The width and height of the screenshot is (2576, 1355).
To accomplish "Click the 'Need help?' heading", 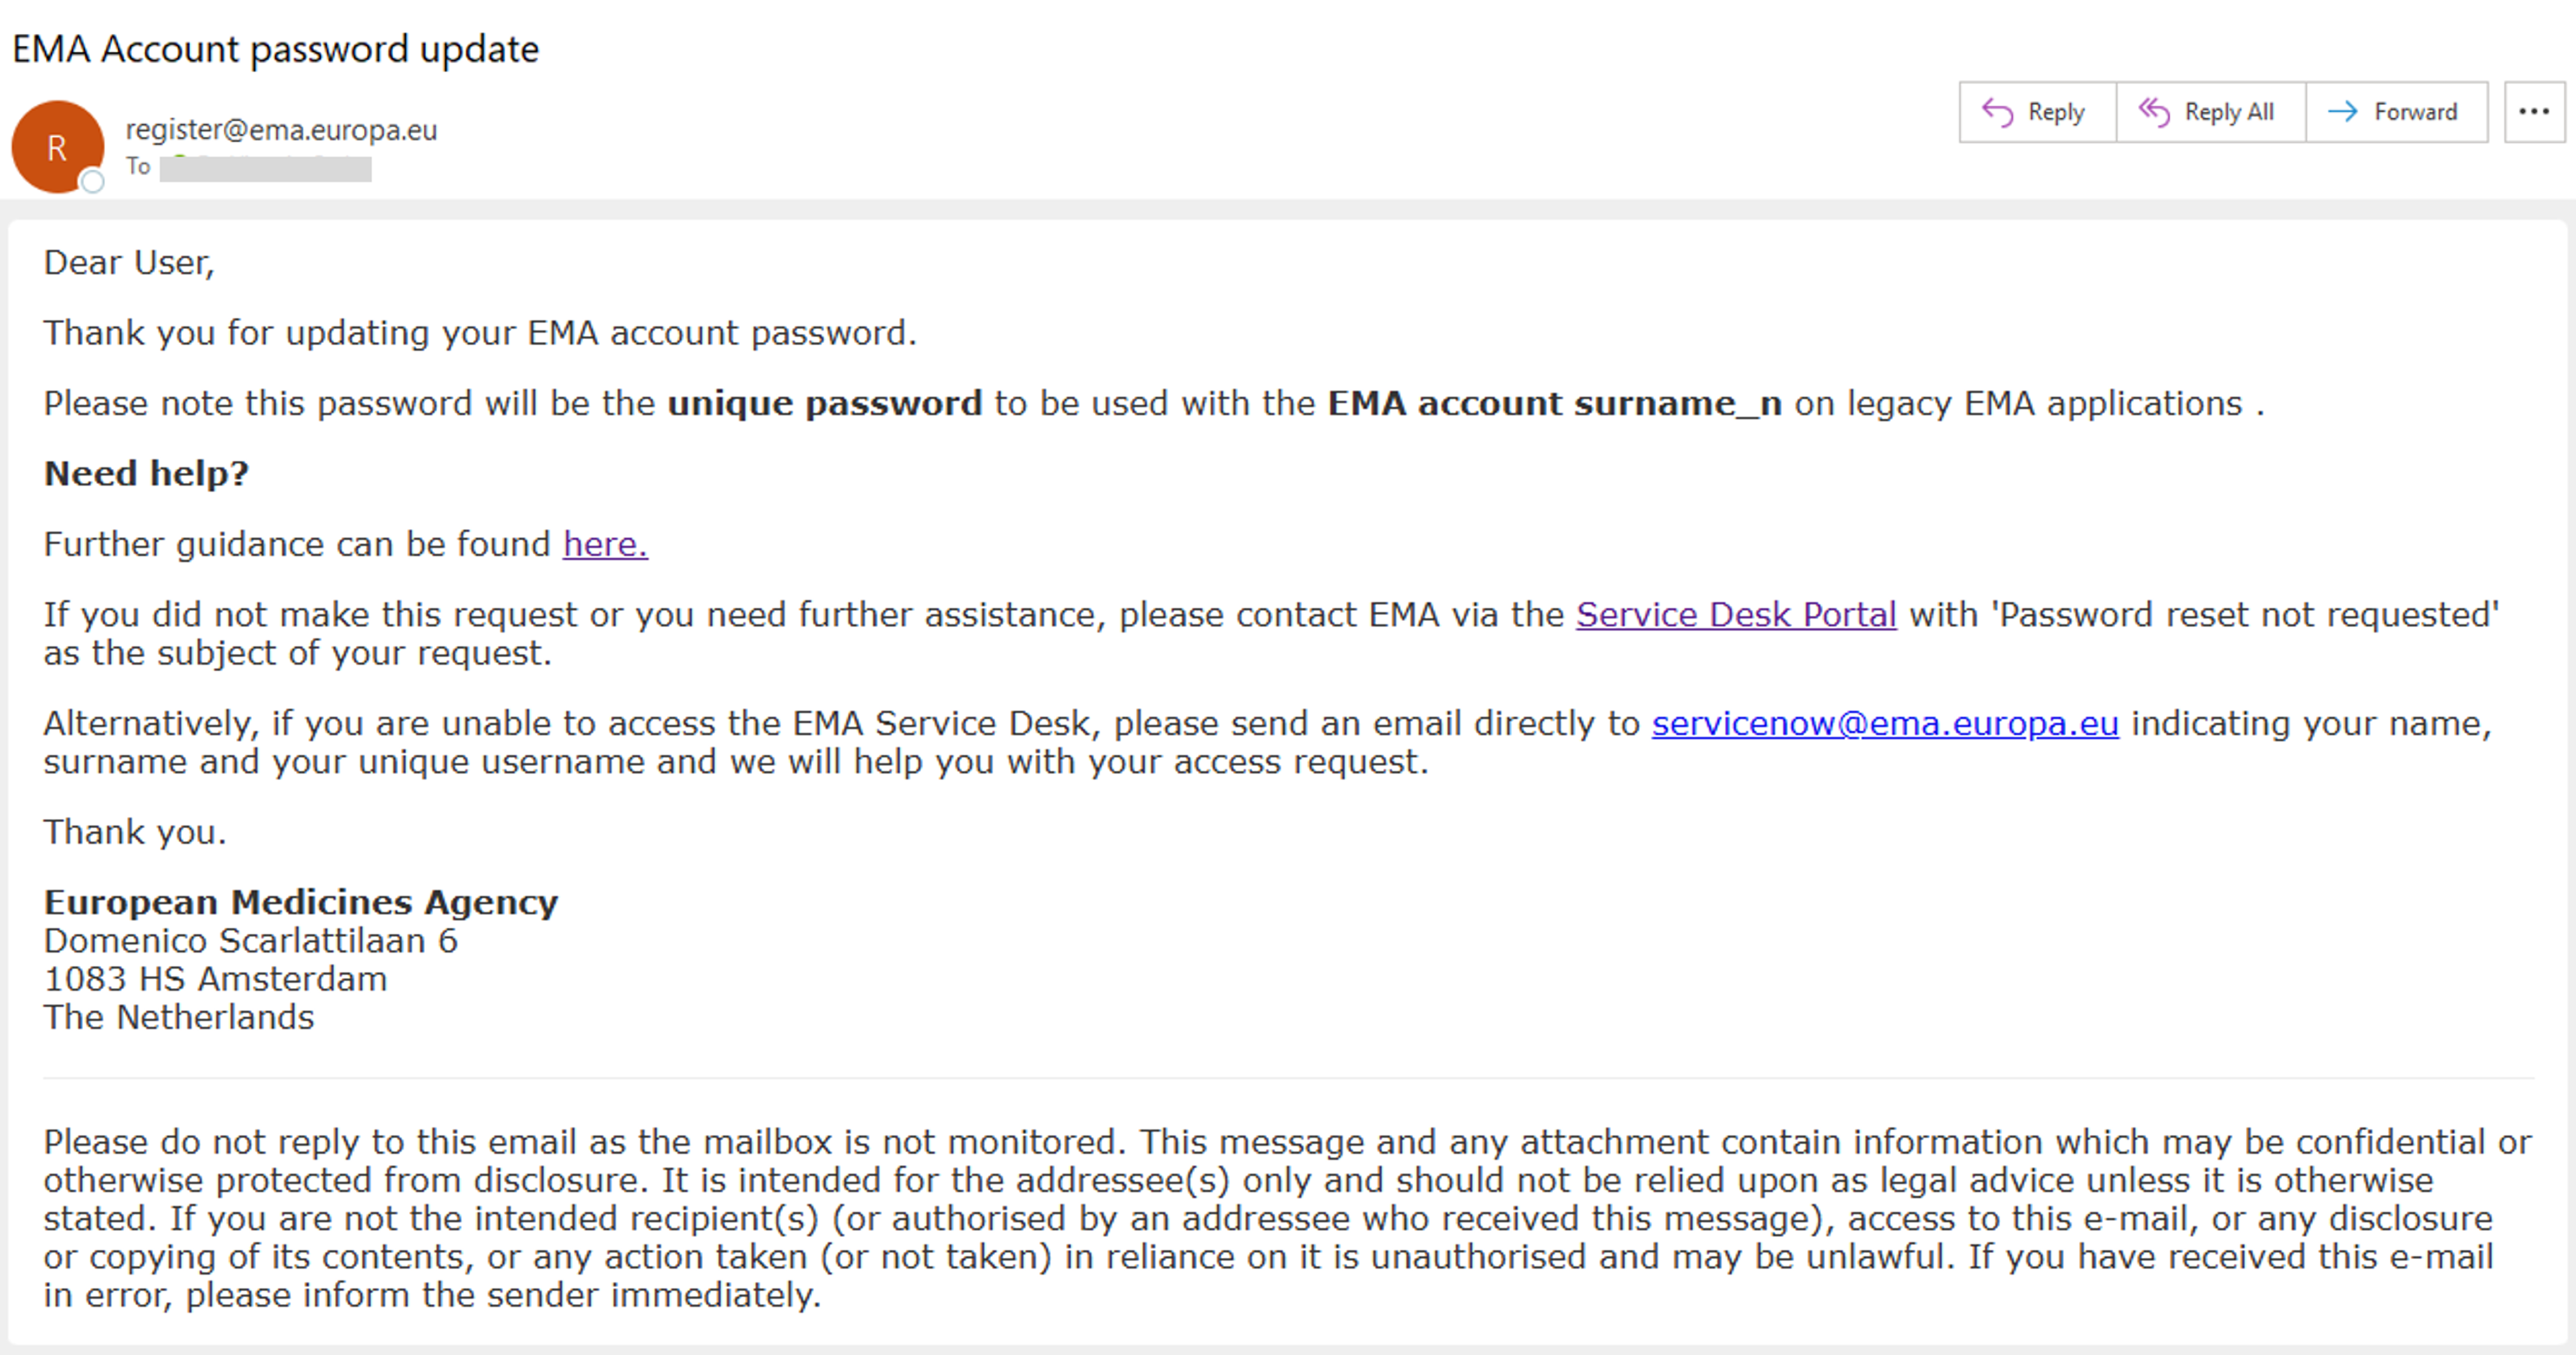I will click(x=146, y=473).
